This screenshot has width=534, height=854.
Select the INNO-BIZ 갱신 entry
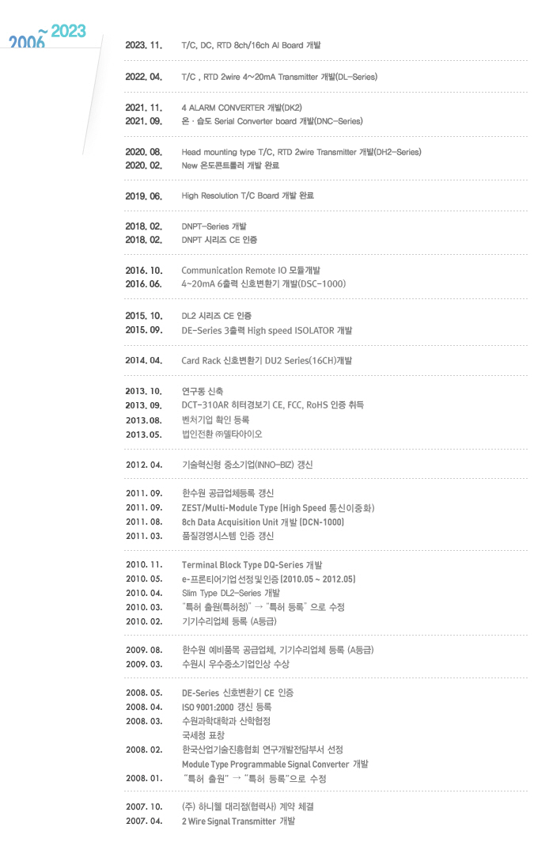(x=247, y=465)
